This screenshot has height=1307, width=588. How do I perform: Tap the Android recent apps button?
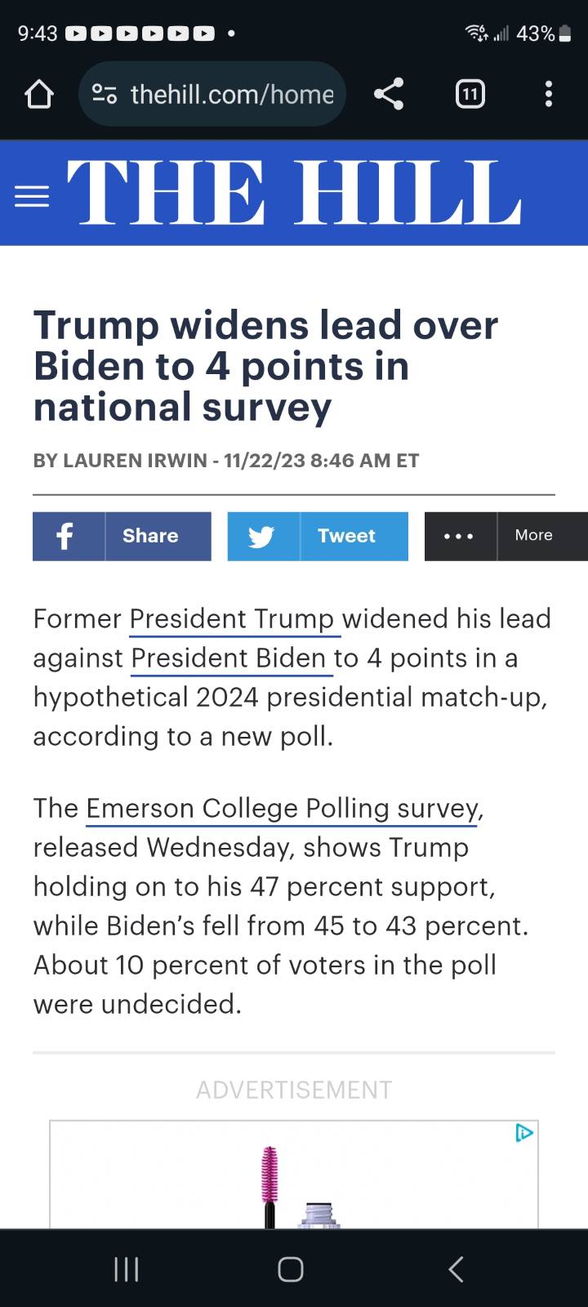[x=127, y=1269]
